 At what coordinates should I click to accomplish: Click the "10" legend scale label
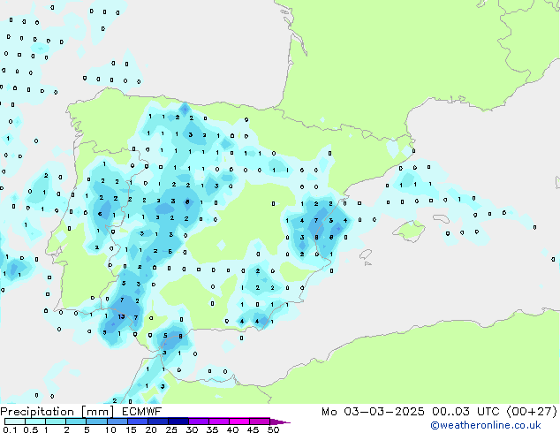click(110, 429)
